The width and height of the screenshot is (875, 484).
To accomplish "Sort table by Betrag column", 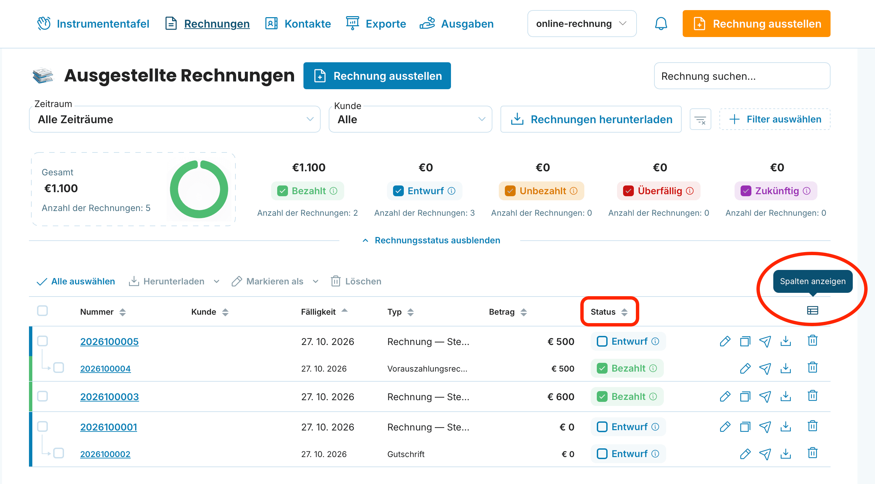I will pos(508,312).
